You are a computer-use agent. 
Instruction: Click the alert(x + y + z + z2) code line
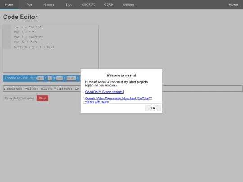[x=34, y=47]
